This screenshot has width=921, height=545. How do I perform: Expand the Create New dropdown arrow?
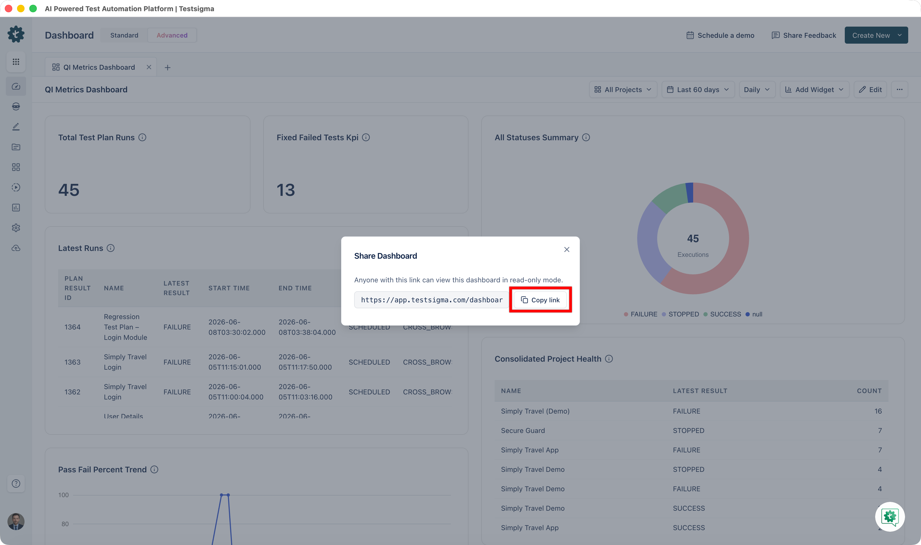tap(899, 35)
